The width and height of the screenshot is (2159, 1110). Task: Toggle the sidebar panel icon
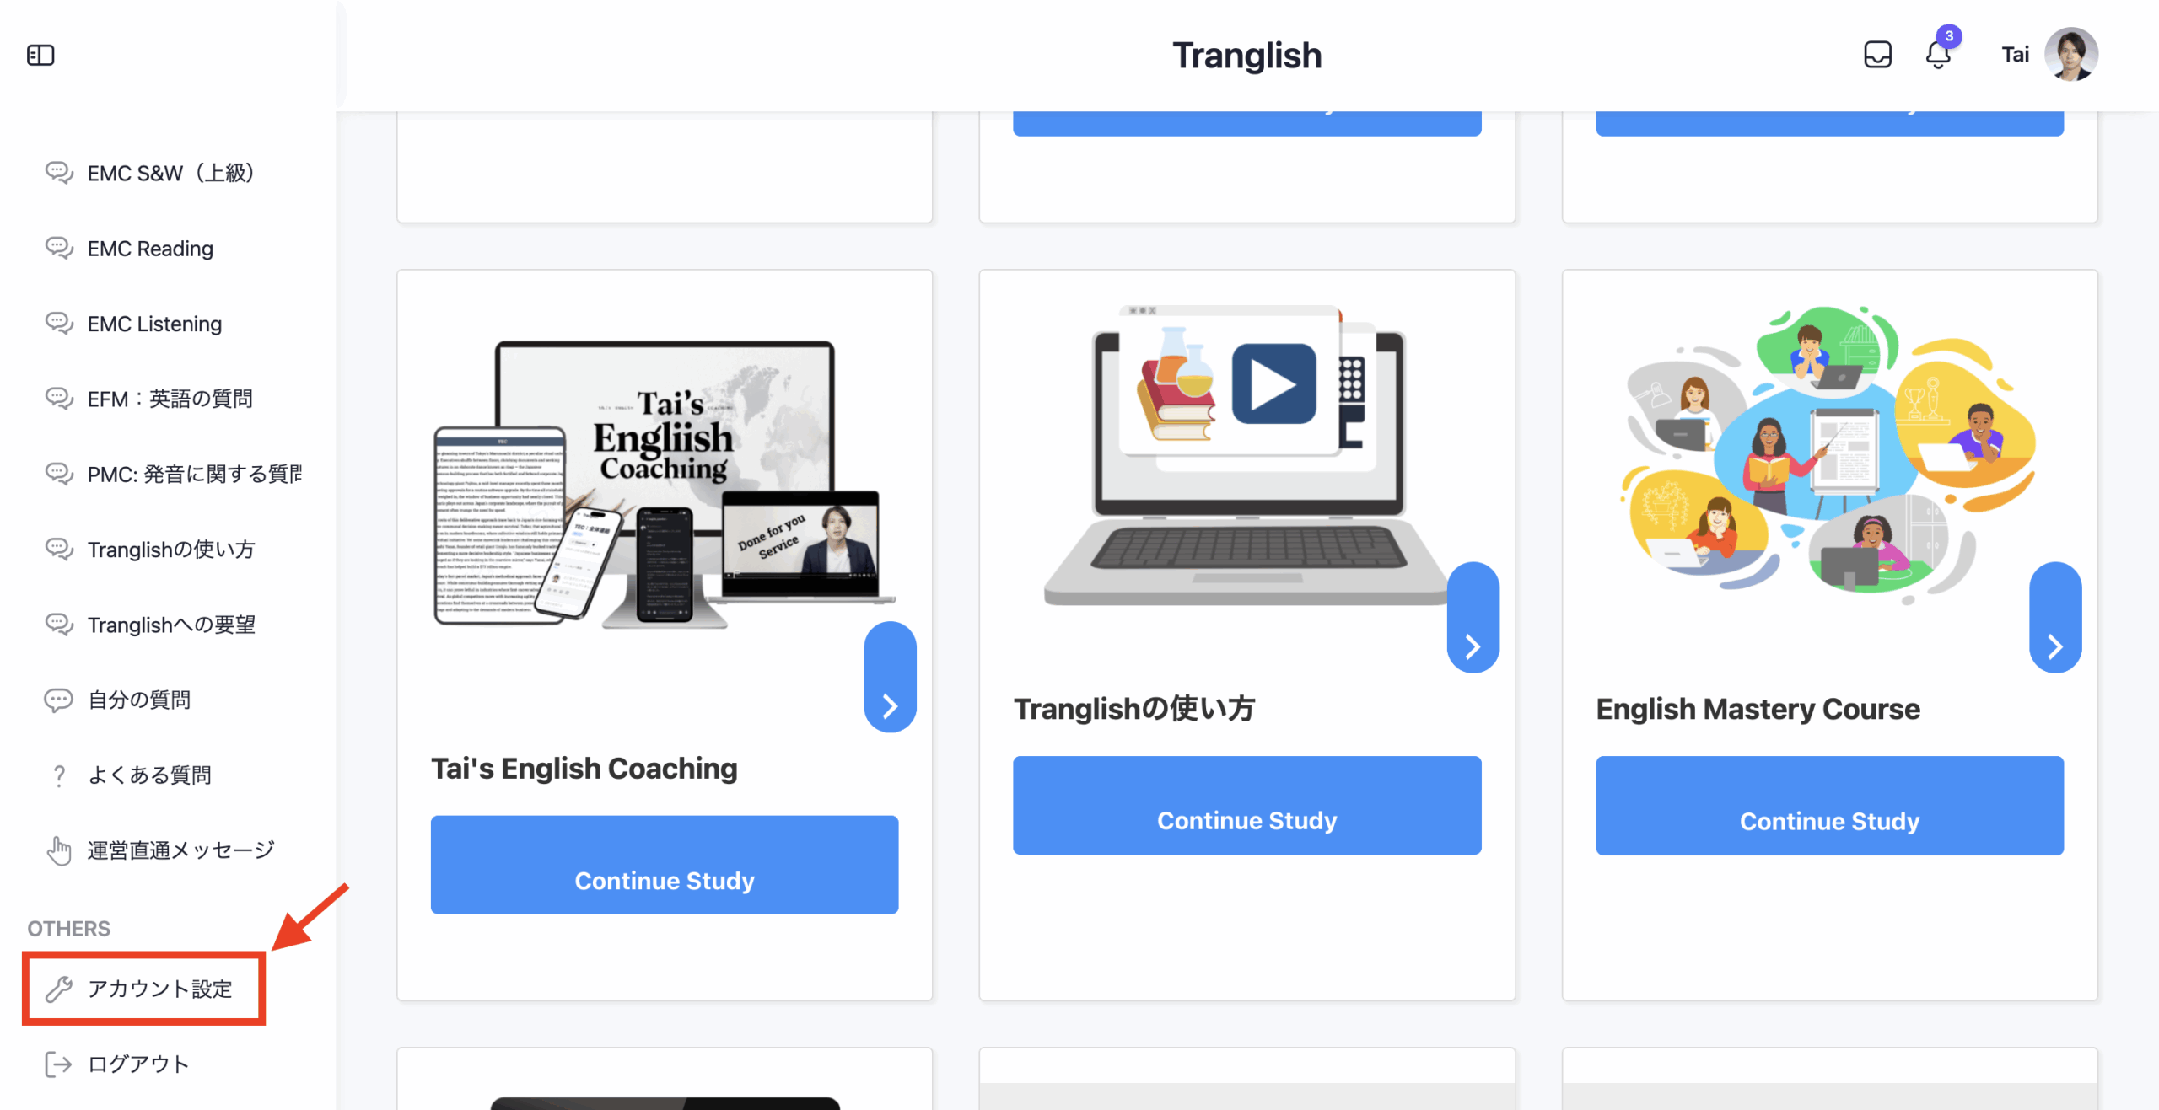point(40,56)
